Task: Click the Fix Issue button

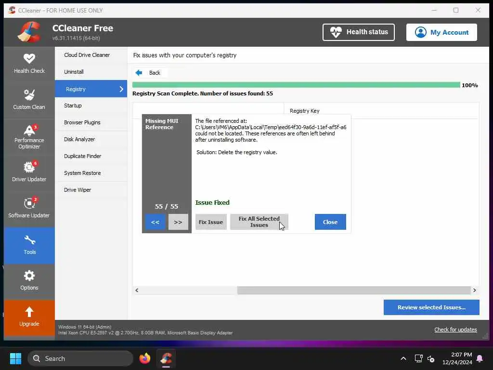Action: click(x=211, y=222)
